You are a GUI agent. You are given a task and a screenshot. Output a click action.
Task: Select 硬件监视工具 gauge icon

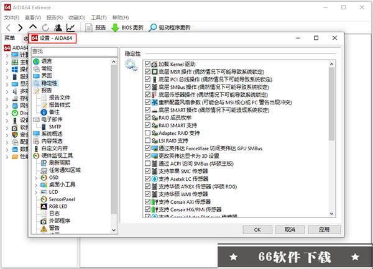coord(36,156)
